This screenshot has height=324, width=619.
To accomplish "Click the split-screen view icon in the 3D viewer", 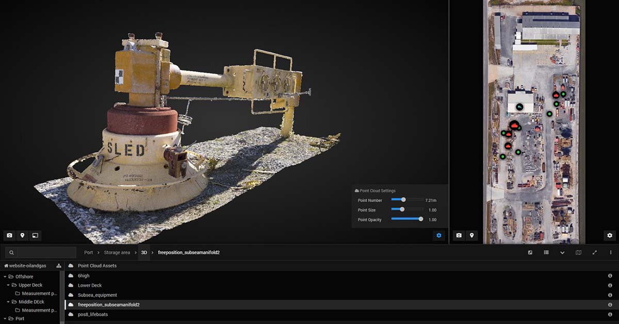I will pos(35,235).
